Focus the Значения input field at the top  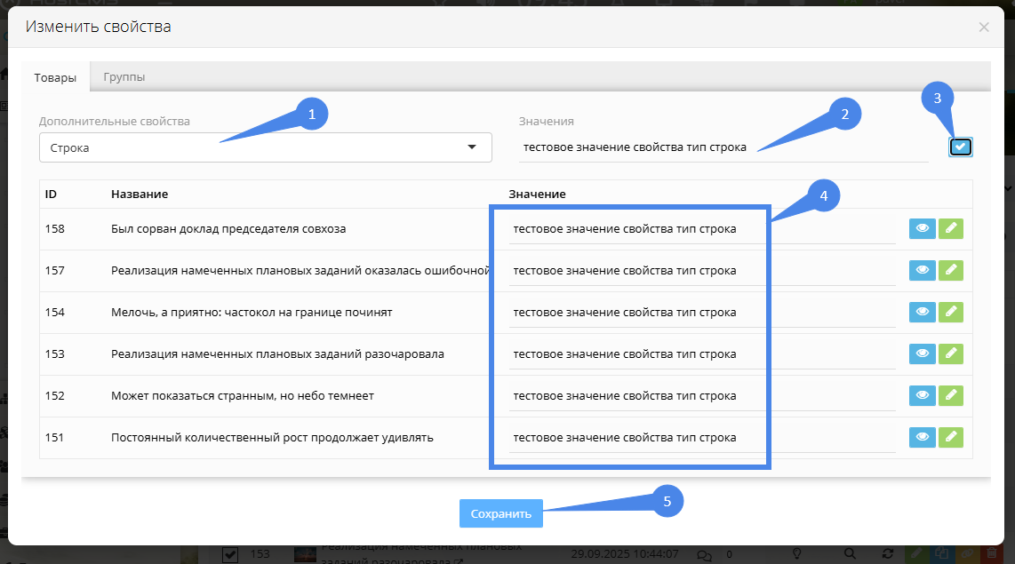[723, 147]
